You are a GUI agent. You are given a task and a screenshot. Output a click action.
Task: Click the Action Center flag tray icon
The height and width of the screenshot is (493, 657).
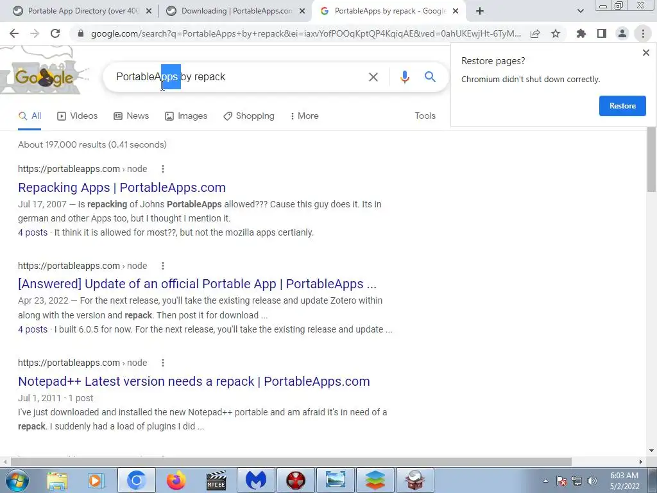pos(561,481)
